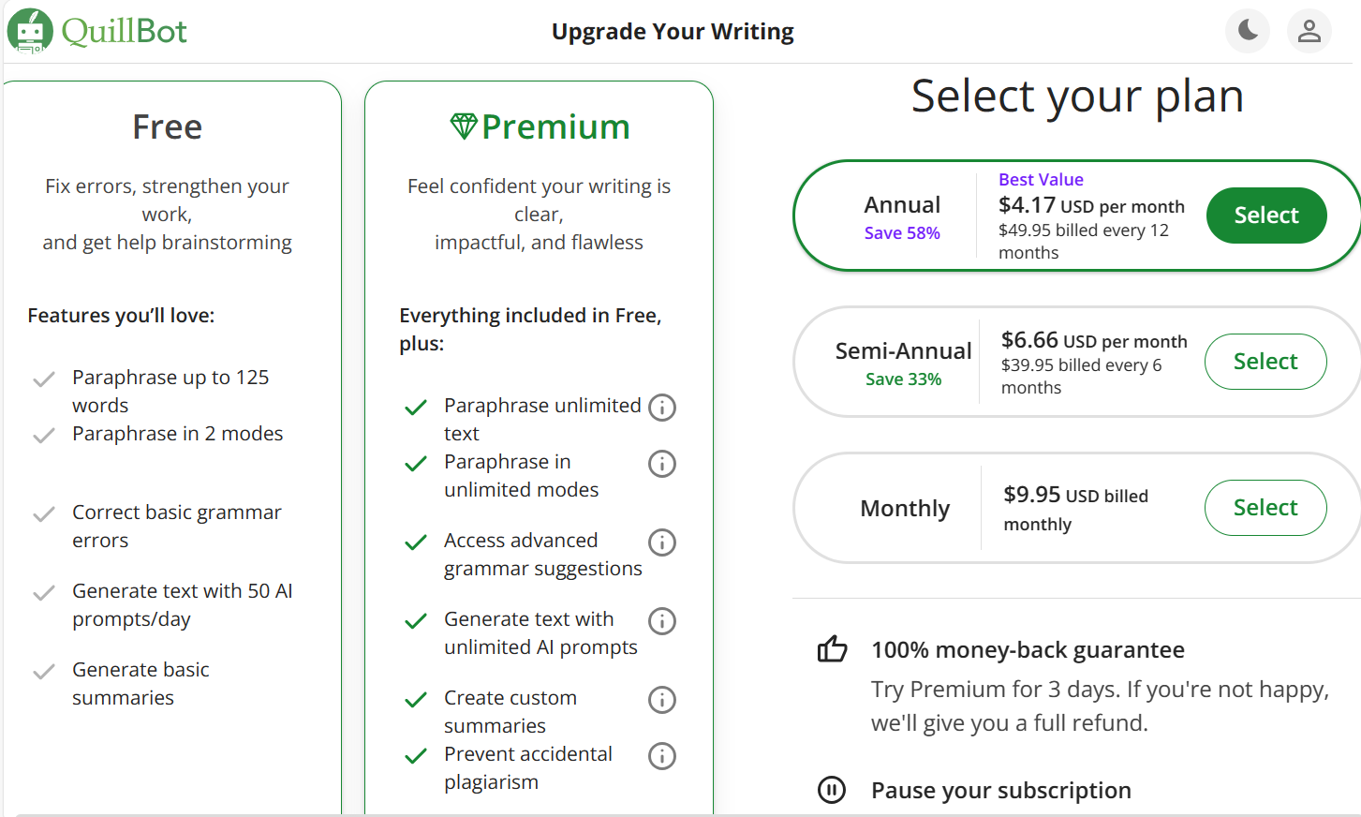
Task: Click the Semi-Annual plan card label
Action: coord(903,351)
